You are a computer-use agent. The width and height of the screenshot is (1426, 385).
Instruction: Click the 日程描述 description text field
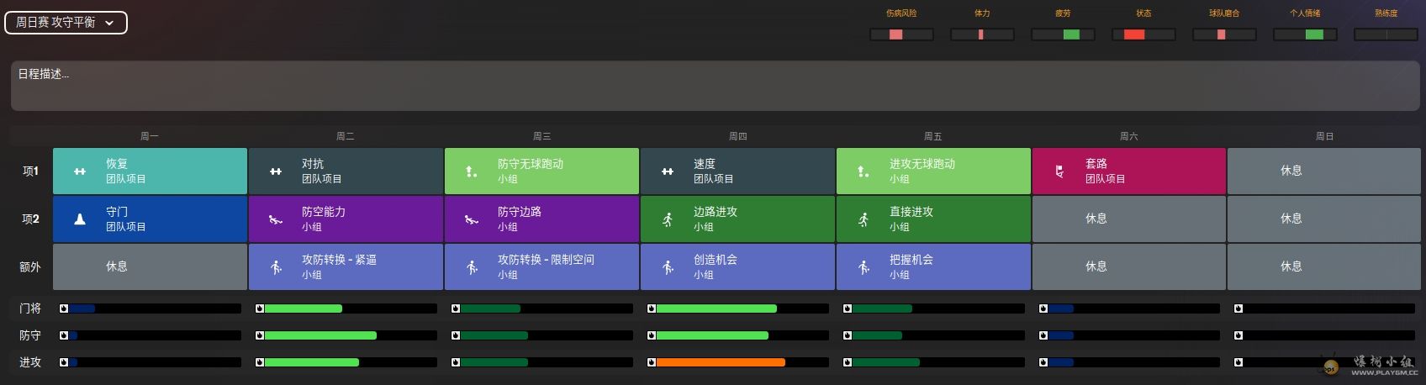(713, 86)
